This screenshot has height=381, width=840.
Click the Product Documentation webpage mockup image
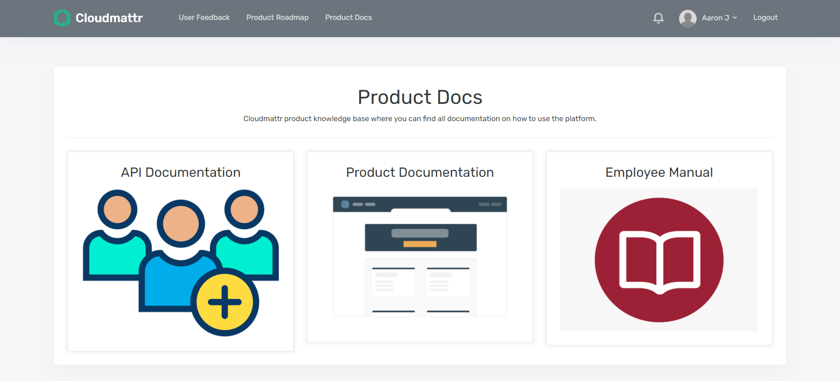point(420,257)
